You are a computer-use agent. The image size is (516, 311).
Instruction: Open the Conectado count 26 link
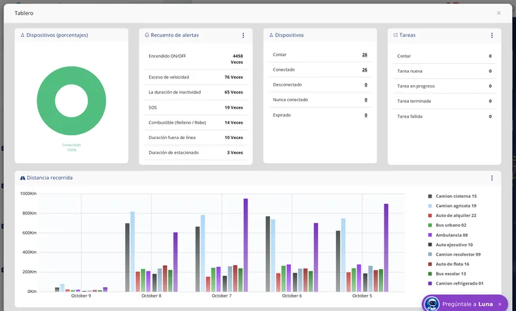[364, 70]
